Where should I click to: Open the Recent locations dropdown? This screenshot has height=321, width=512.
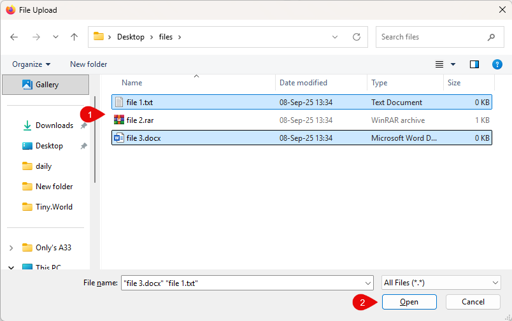(x=55, y=37)
